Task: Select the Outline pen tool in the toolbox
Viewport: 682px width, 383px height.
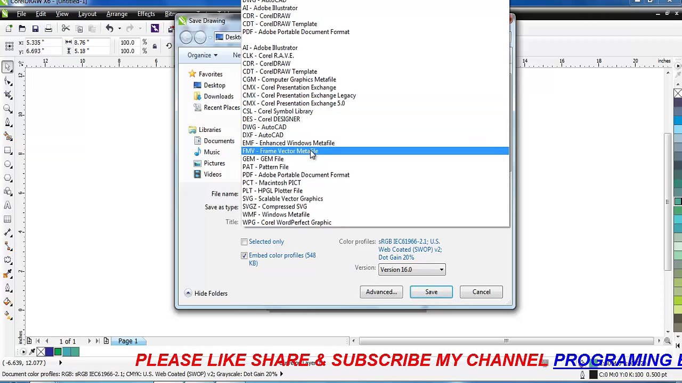Action: point(7,288)
